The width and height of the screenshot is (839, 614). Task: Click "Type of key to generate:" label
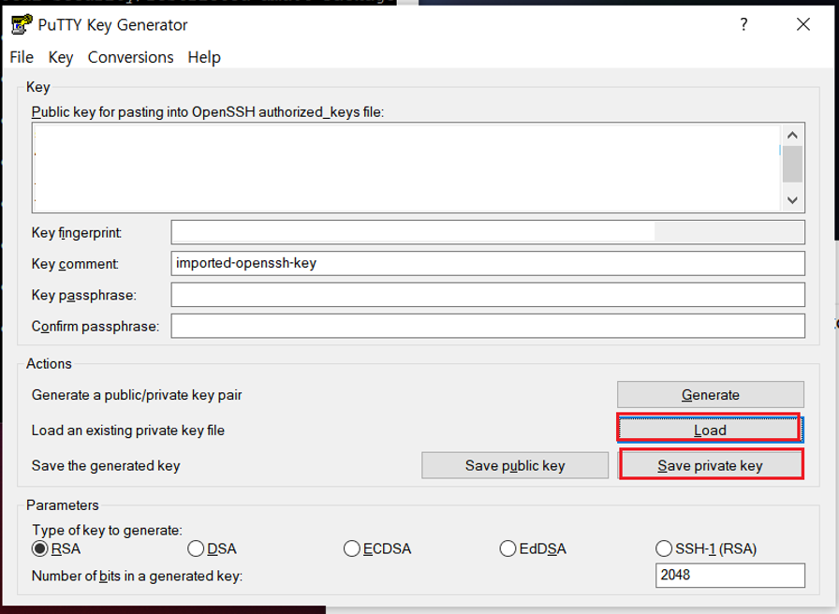(x=107, y=530)
